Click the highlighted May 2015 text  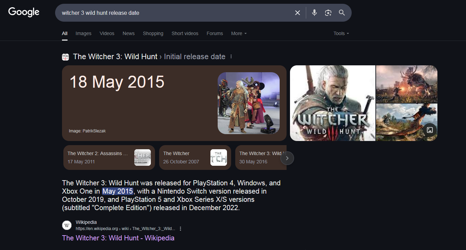pos(117,191)
